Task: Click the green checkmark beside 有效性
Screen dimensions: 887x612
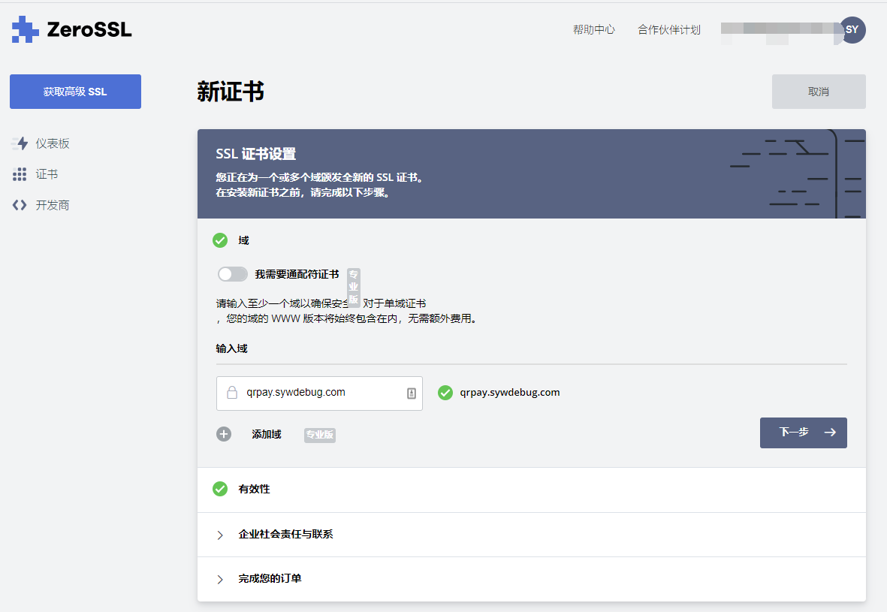Action: coord(220,488)
